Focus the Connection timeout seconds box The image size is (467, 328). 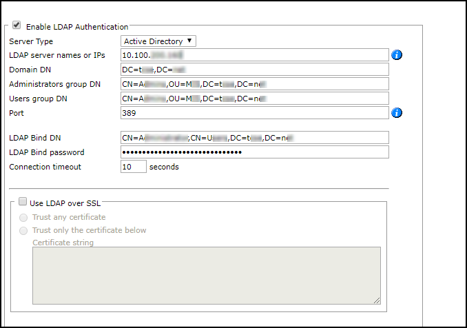click(133, 167)
